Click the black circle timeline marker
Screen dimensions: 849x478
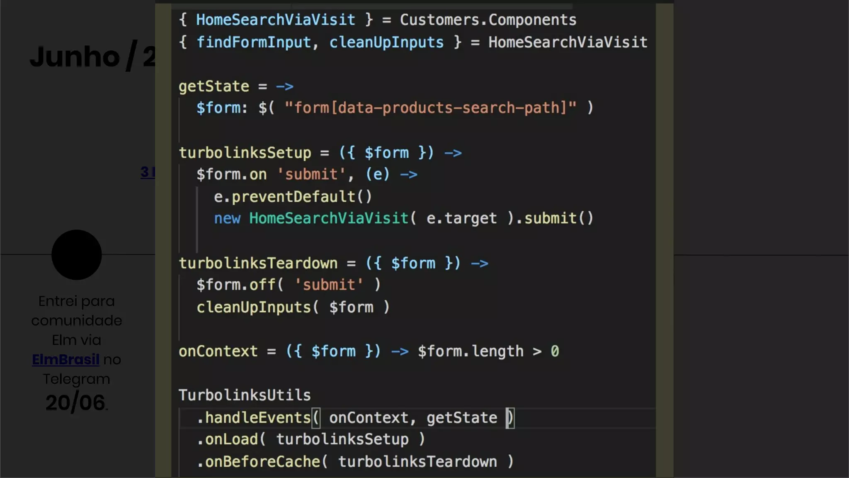click(x=77, y=255)
